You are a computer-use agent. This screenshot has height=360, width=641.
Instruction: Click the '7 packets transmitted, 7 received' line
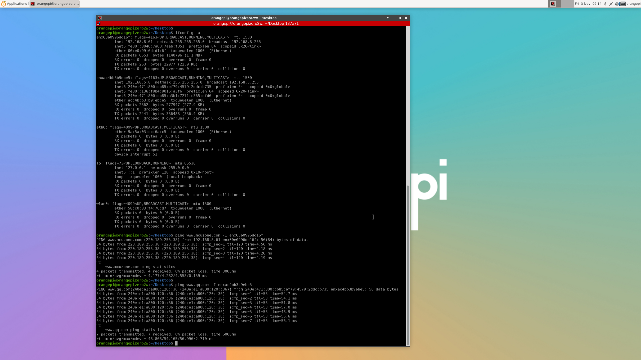[x=166, y=334]
